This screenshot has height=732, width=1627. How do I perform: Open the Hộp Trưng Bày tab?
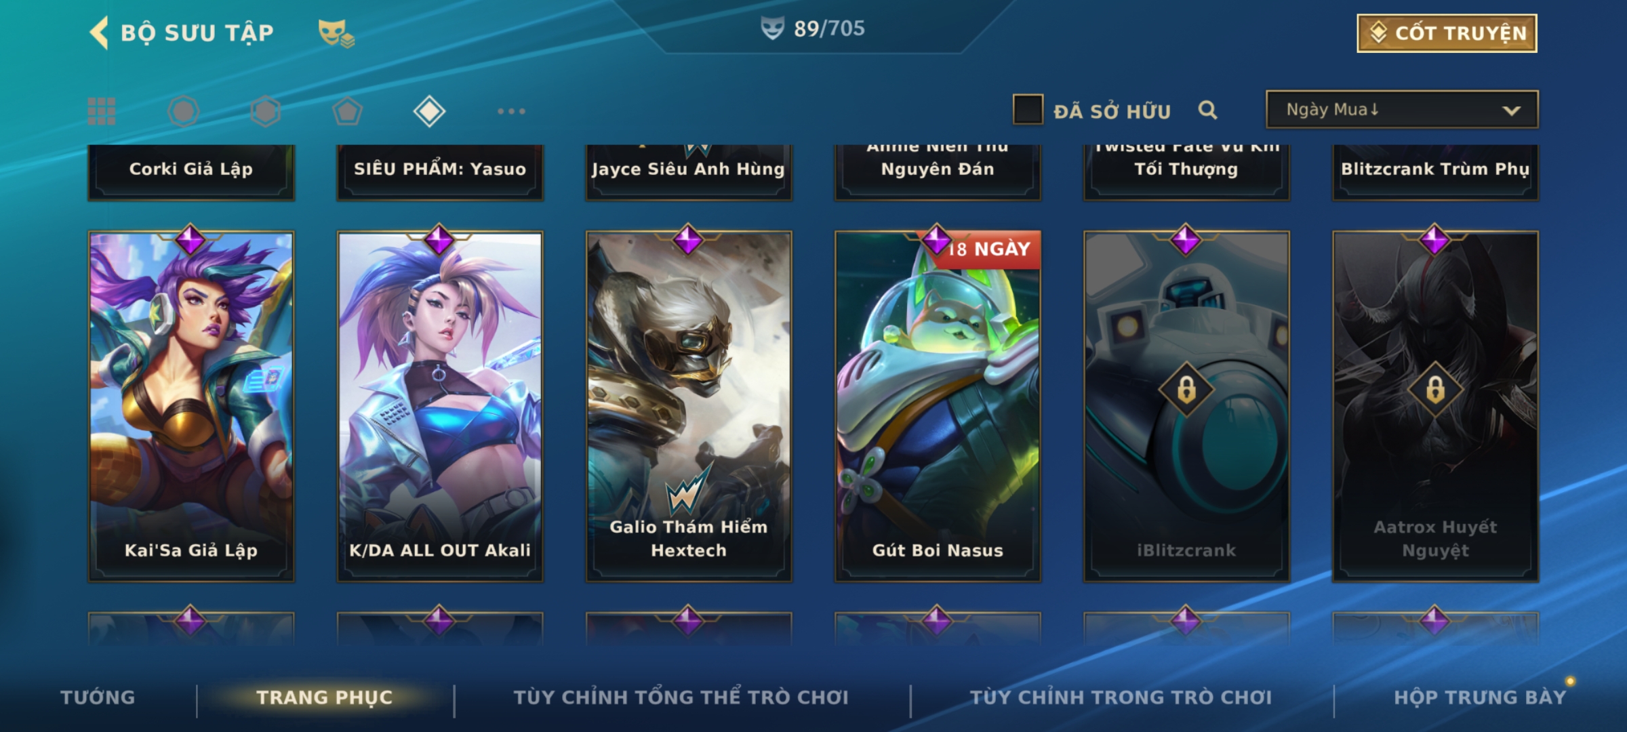pyautogui.click(x=1480, y=697)
